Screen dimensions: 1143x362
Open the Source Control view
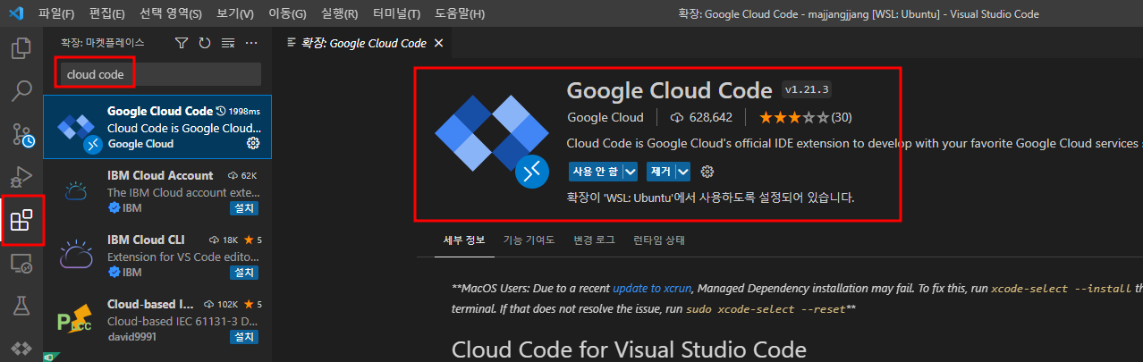(21, 134)
